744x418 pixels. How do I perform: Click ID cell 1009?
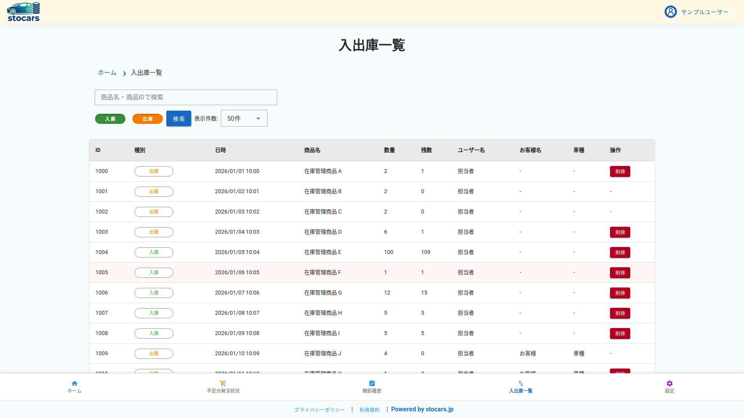pyautogui.click(x=102, y=354)
